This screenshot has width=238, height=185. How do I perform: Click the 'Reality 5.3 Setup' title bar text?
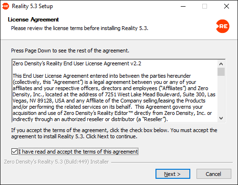tap(32, 6)
